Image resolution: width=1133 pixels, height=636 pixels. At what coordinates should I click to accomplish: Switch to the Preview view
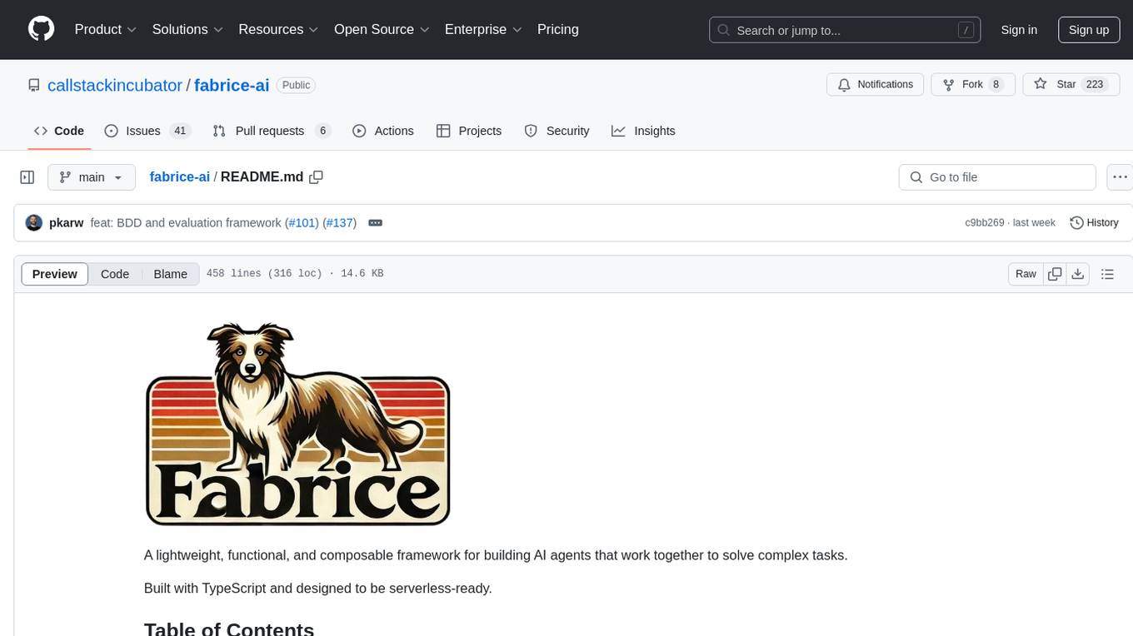point(55,274)
